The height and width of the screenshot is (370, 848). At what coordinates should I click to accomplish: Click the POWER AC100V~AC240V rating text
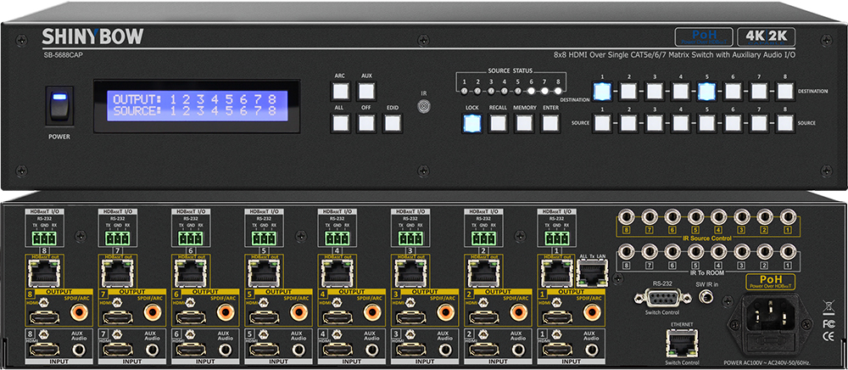point(768,362)
